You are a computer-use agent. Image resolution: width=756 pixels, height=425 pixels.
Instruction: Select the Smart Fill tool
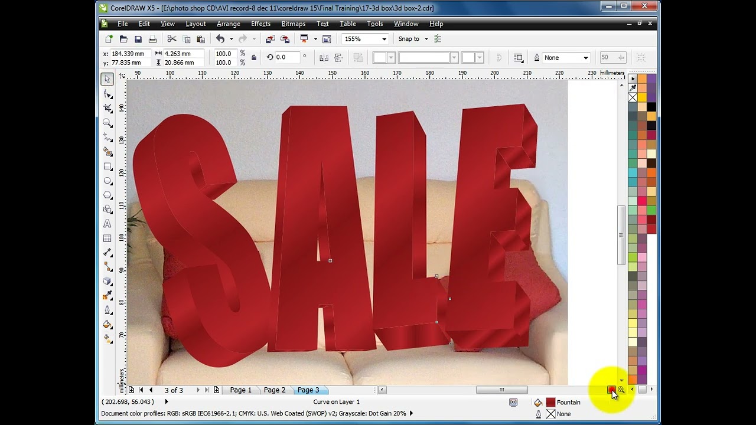107,152
